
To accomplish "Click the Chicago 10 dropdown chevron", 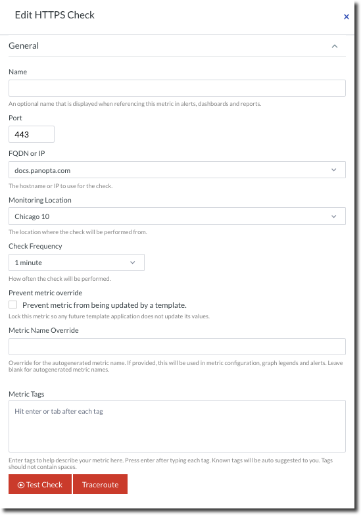I will (x=334, y=216).
